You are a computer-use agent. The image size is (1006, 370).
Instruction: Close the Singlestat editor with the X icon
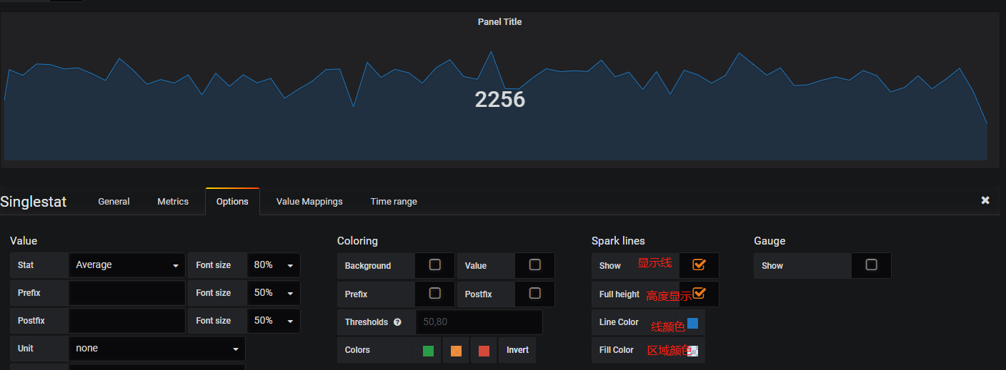[x=985, y=200]
